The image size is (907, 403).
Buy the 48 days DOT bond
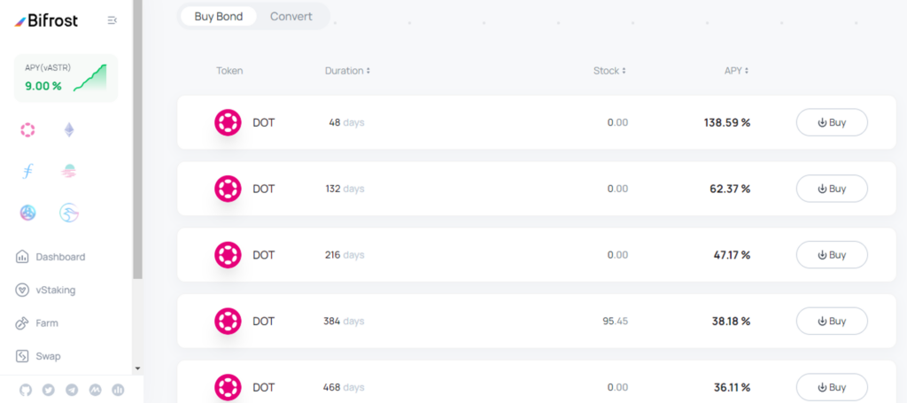point(832,122)
